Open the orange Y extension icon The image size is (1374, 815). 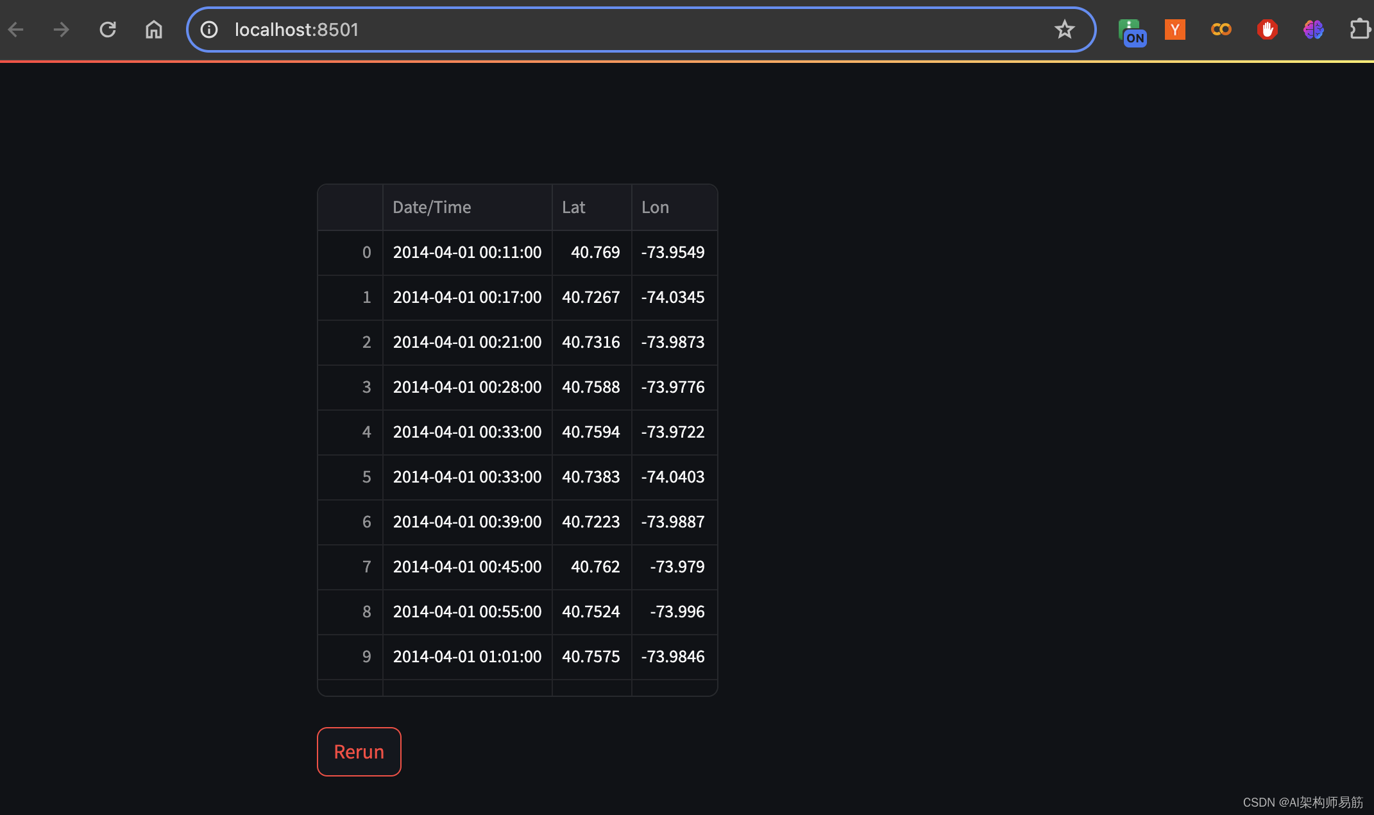coord(1175,30)
